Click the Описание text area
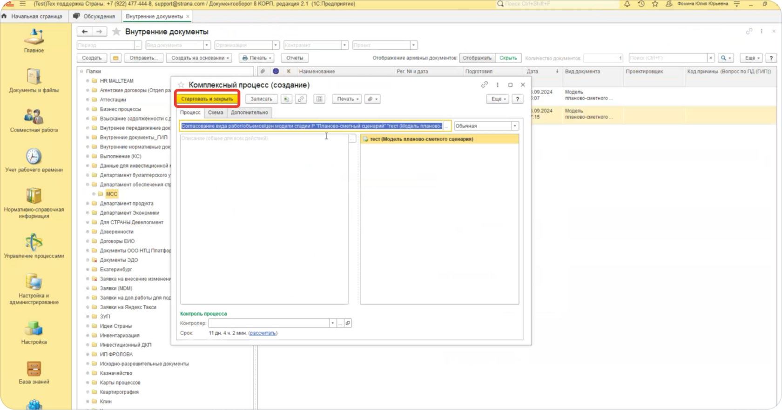 (264, 219)
